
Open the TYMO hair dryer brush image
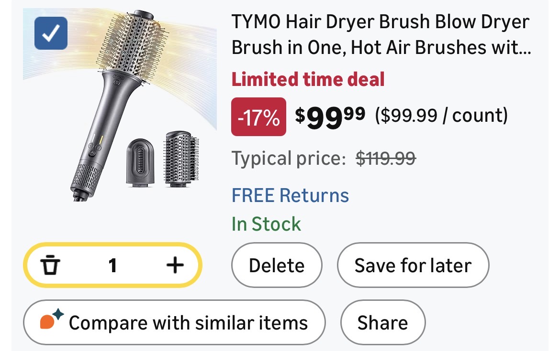coord(120,105)
